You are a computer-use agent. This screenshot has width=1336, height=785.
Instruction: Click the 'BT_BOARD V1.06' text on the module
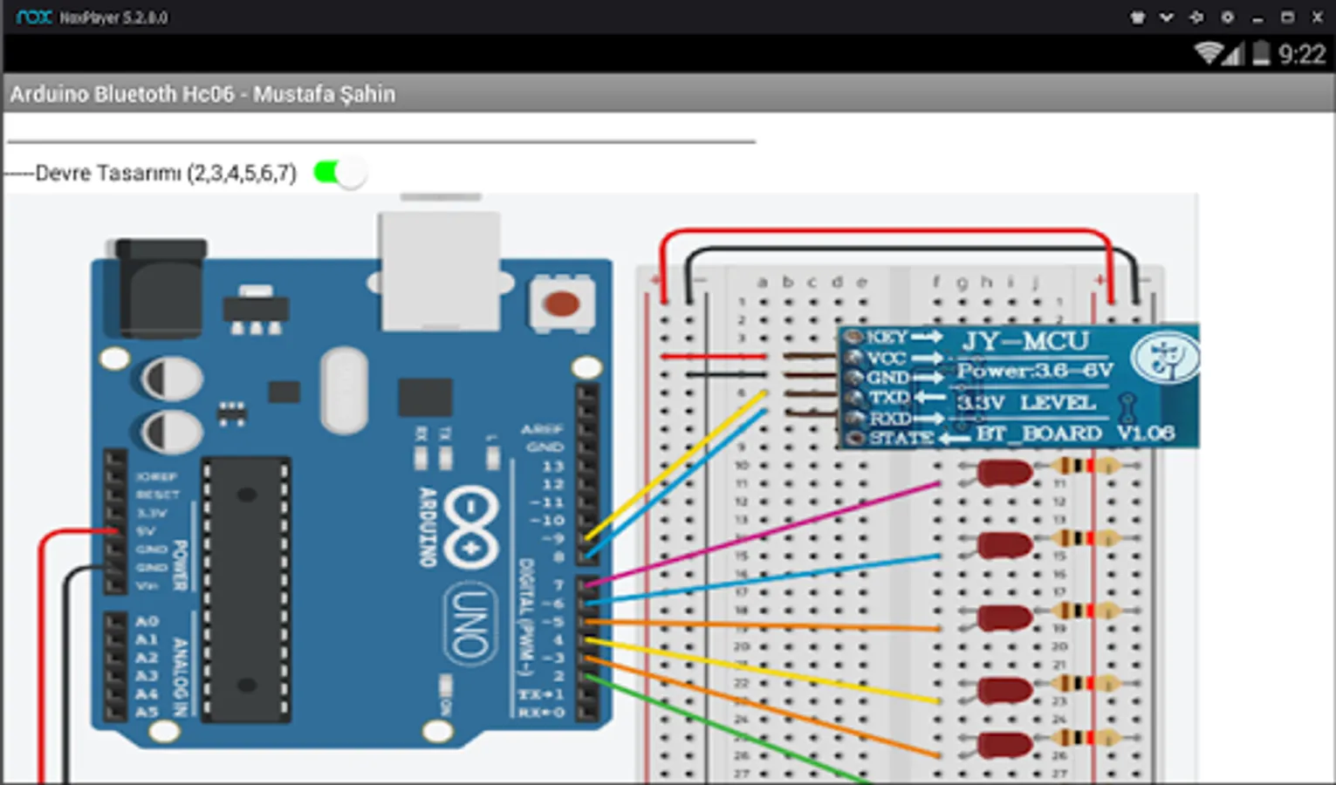1075,433
